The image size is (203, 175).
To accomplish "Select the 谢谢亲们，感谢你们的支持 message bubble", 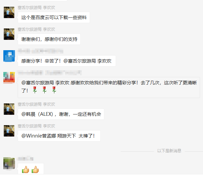I will click(49, 39).
